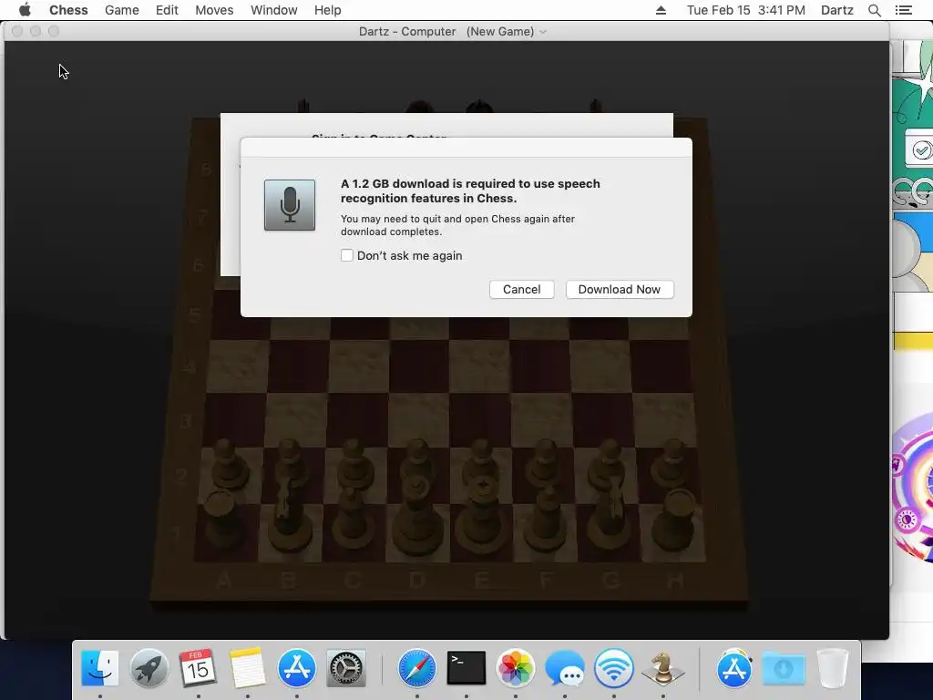This screenshot has height=700, width=933.
Task: Click the Download Now button
Action: pos(620,289)
